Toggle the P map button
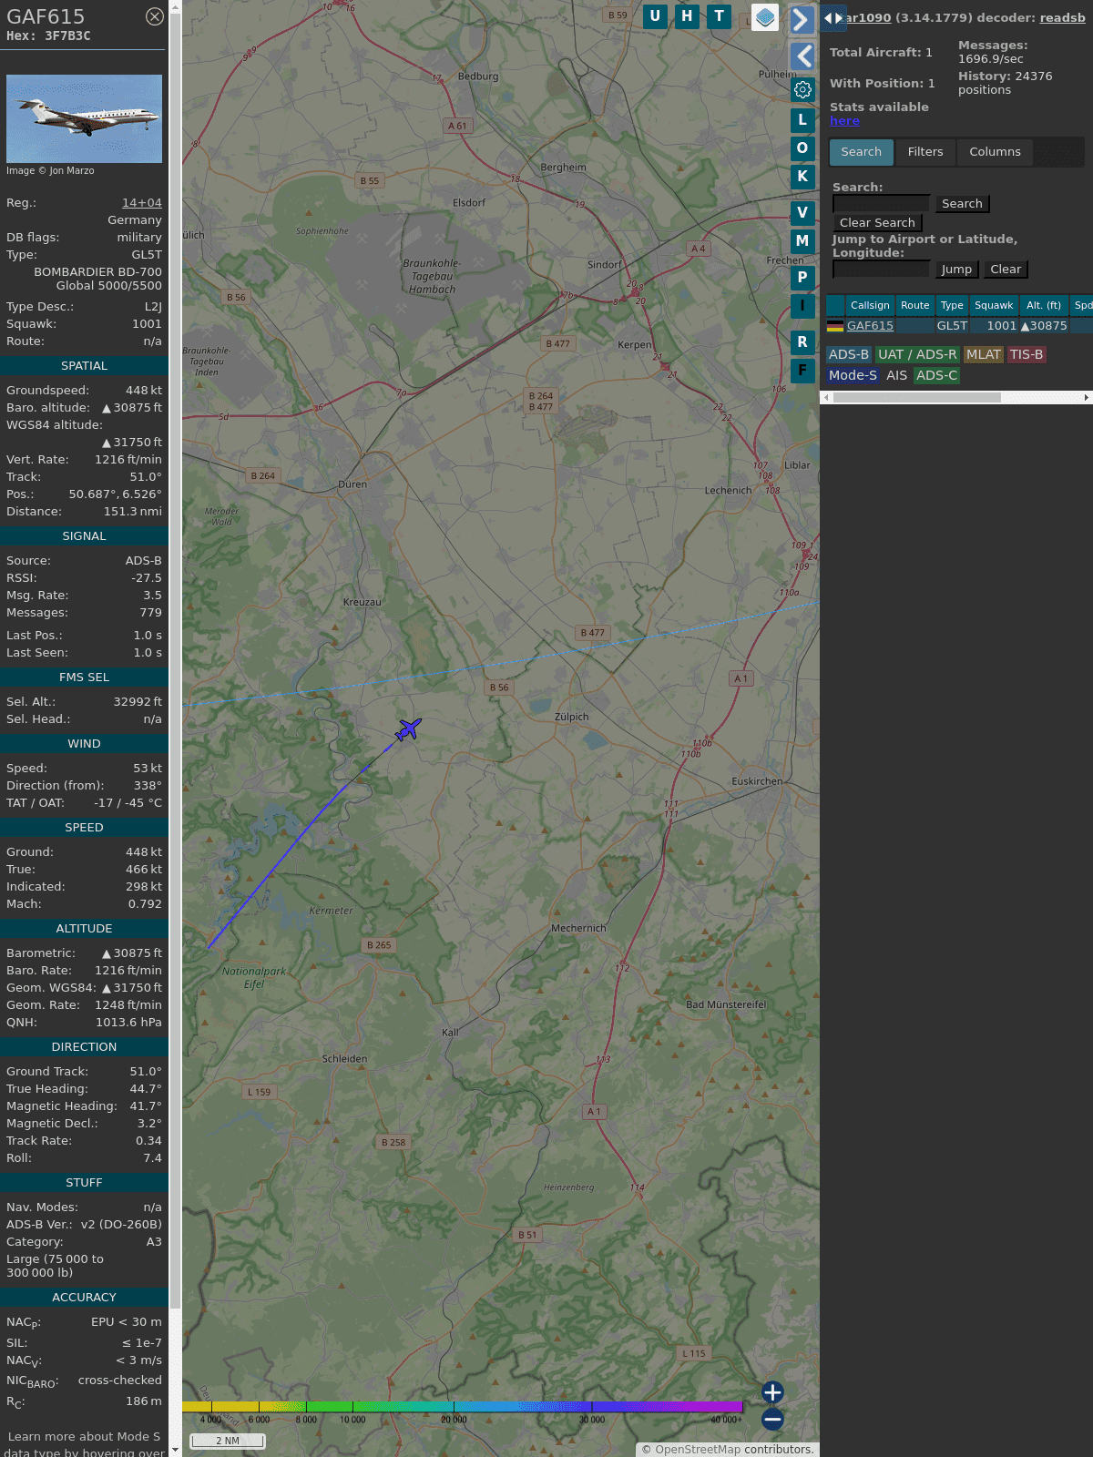The height and width of the screenshot is (1457, 1093). (x=802, y=277)
